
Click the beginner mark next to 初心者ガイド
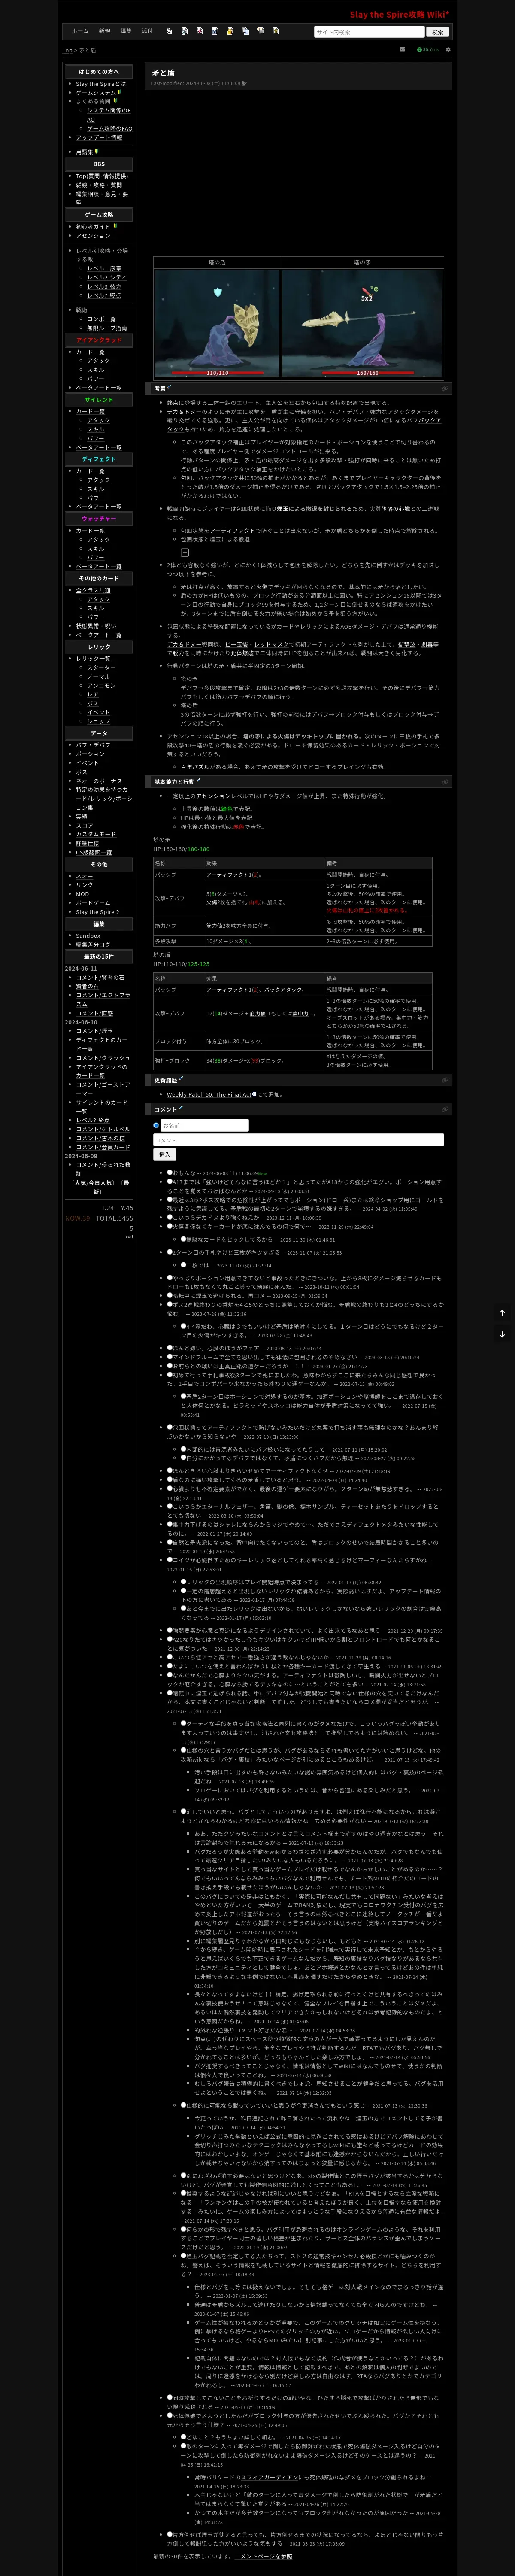(115, 226)
